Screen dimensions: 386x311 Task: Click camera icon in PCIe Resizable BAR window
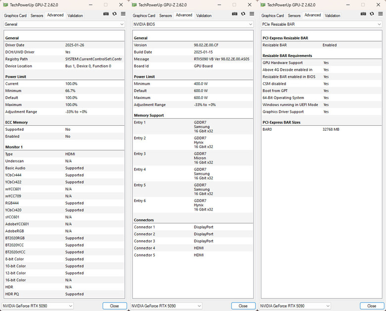[x=363, y=14]
